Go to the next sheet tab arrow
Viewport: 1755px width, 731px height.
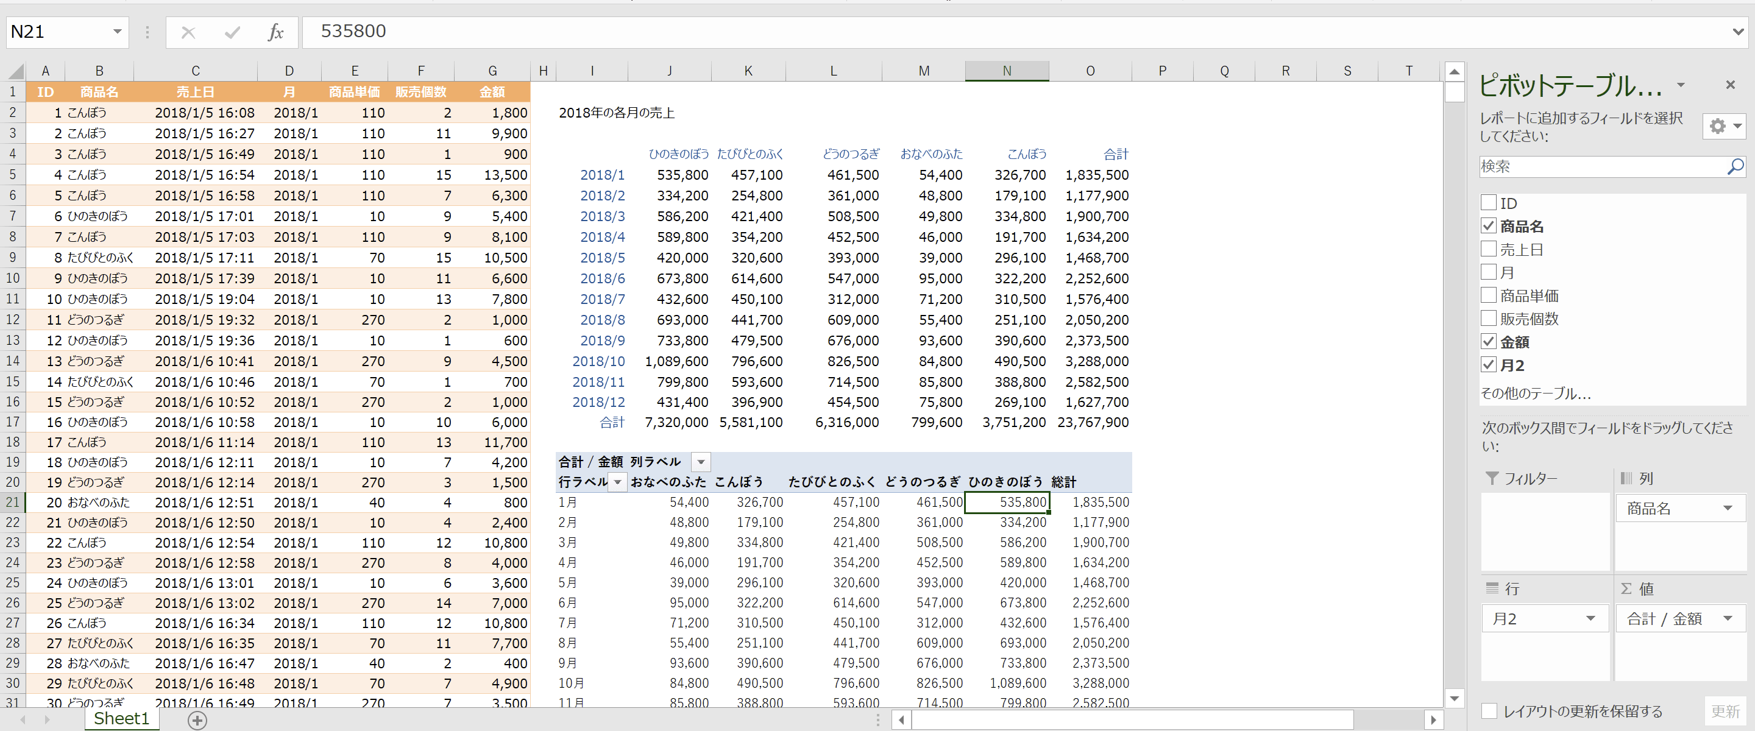tap(46, 719)
